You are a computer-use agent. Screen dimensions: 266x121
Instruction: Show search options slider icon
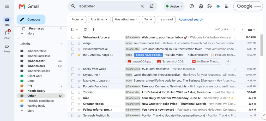point(152,6)
